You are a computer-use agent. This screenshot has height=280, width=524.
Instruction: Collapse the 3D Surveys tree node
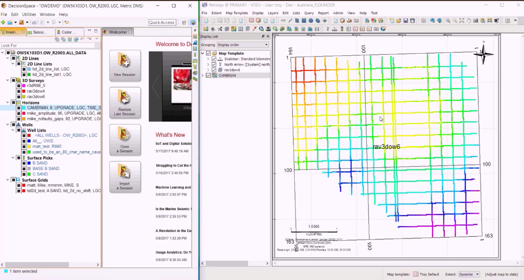8,80
